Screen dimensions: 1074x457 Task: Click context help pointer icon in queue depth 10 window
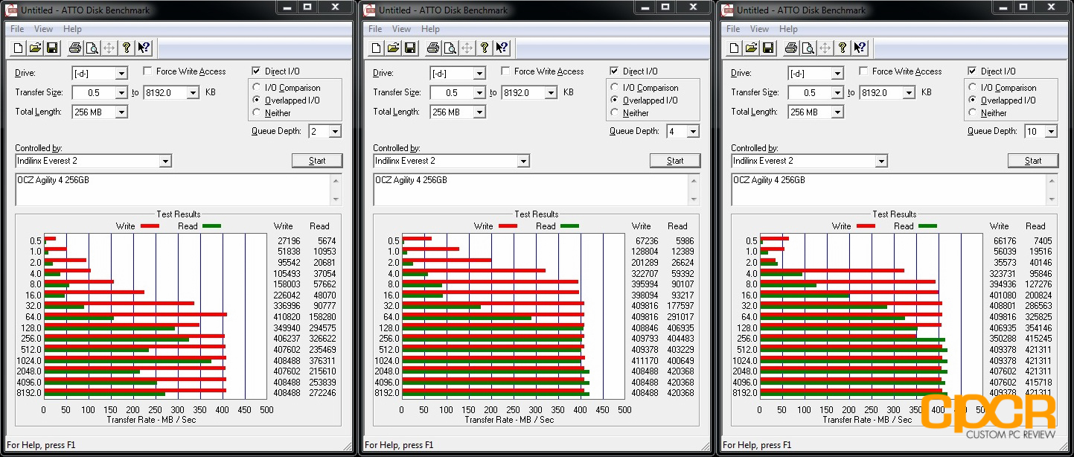pos(860,48)
